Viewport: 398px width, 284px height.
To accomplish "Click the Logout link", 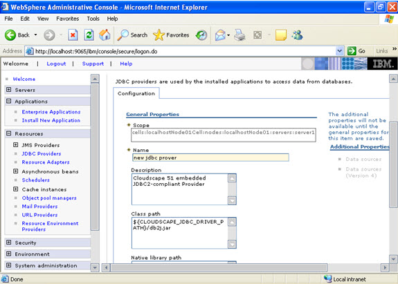I will point(56,64).
